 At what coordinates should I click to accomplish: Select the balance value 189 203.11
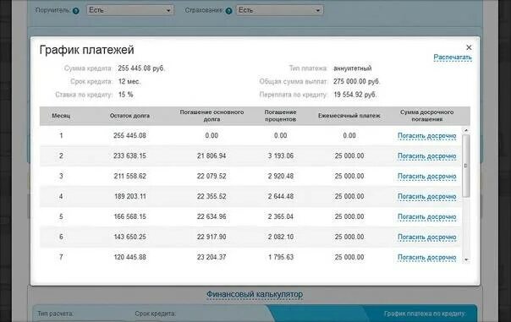[129, 196]
